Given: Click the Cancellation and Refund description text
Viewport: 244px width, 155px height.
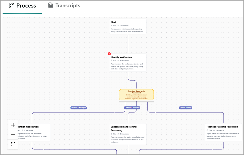Looking at the screenshot, I should [128, 140].
